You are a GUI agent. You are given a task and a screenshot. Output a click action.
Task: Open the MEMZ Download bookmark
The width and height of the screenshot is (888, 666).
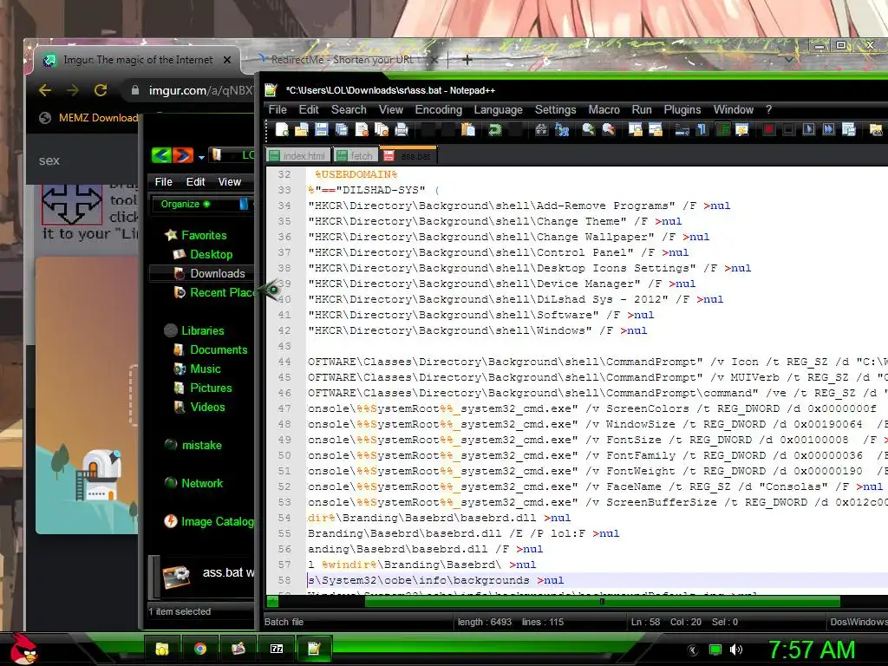point(88,118)
